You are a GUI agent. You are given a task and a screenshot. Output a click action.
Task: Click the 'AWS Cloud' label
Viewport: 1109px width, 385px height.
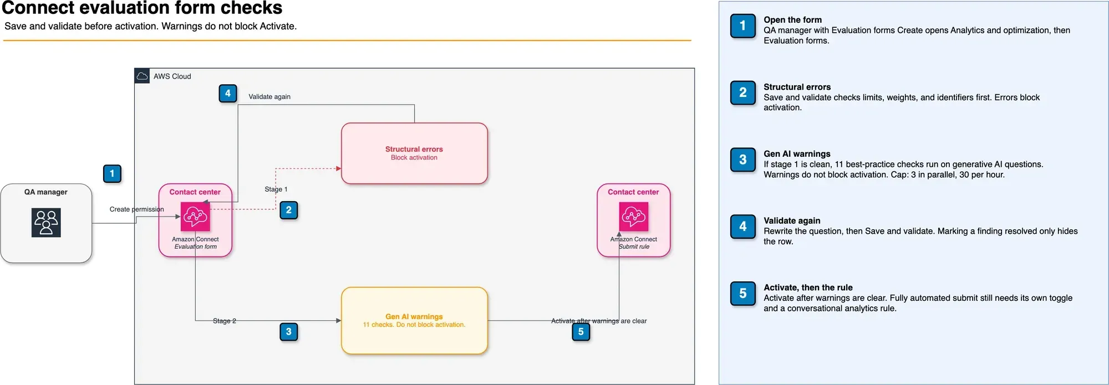(172, 76)
